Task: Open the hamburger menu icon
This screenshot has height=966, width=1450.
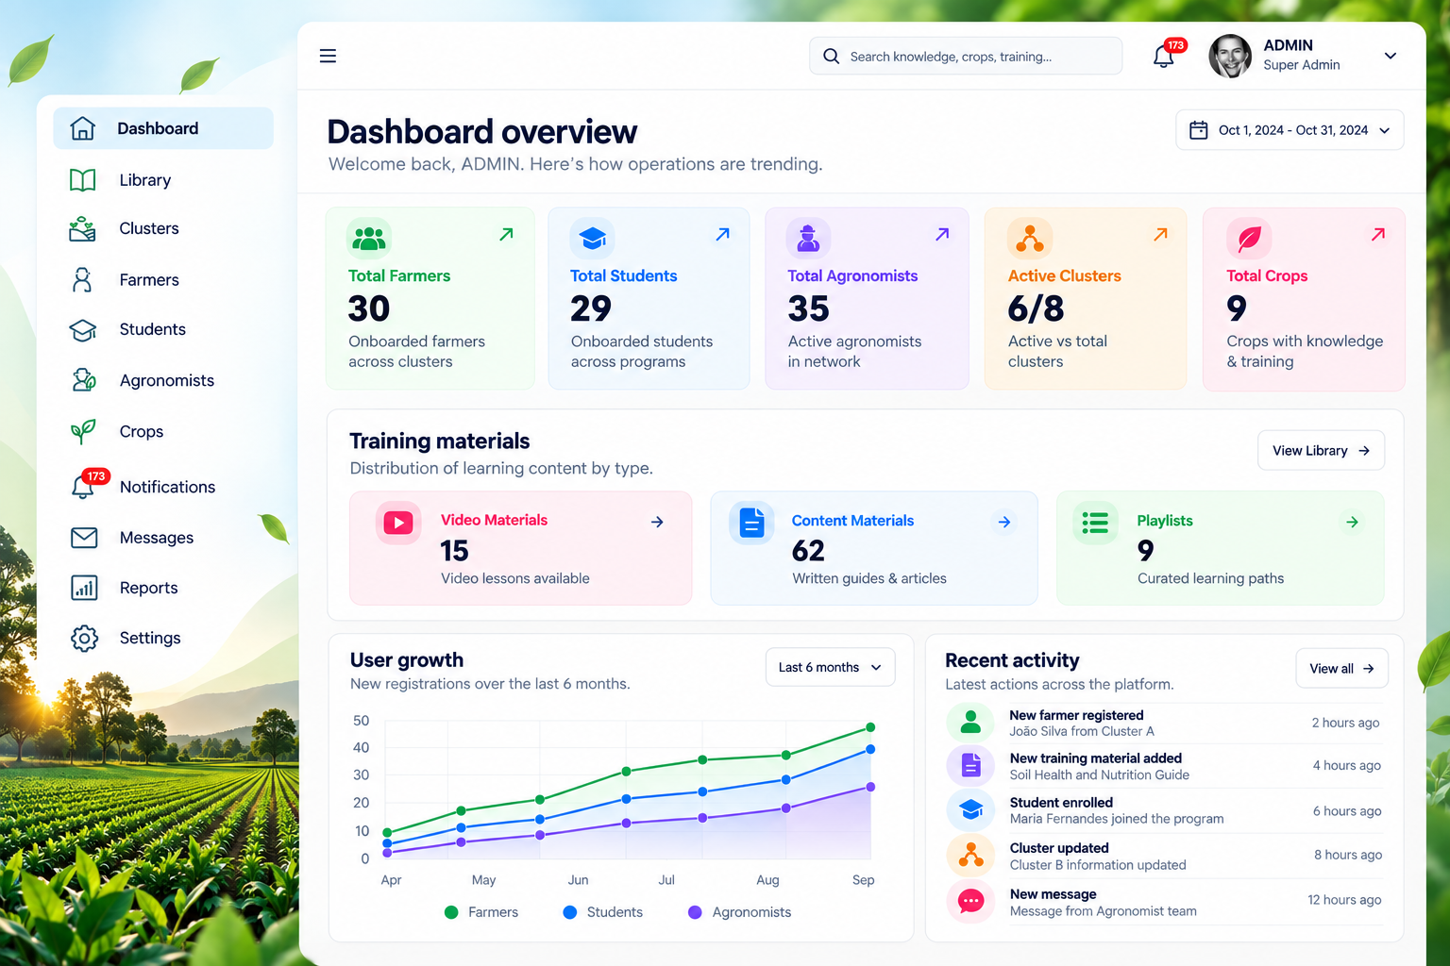Action: (x=328, y=56)
